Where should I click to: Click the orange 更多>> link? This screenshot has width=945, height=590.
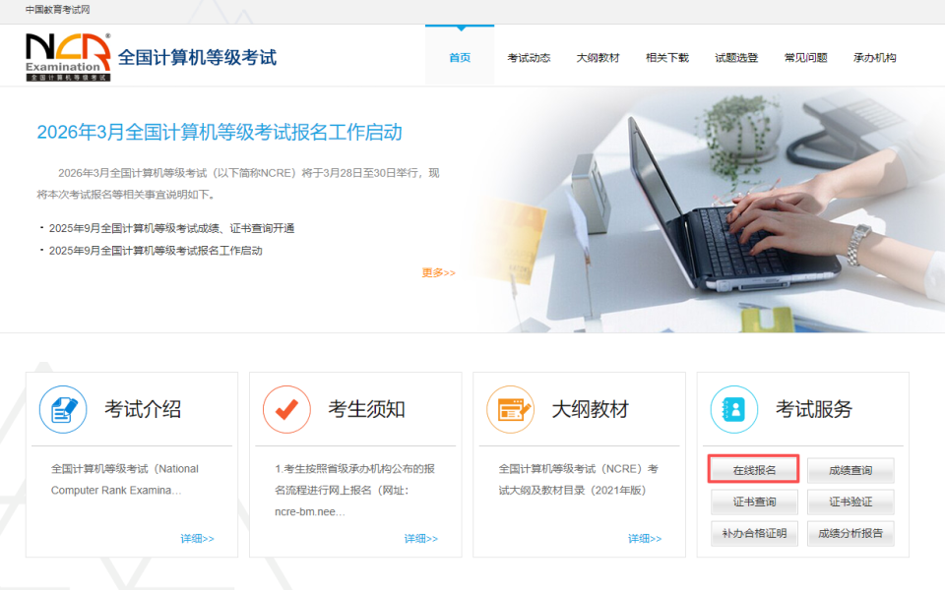(438, 272)
